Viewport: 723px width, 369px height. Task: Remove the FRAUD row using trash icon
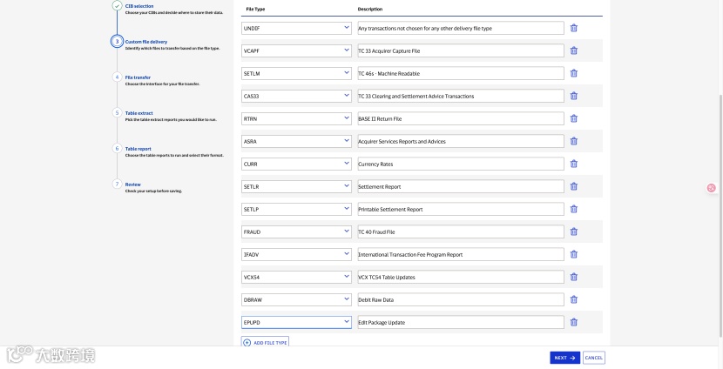(x=573, y=231)
